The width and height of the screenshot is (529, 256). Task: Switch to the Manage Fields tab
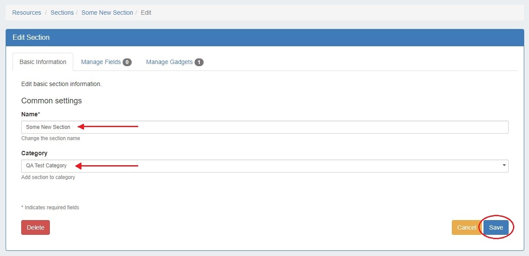pyautogui.click(x=101, y=62)
